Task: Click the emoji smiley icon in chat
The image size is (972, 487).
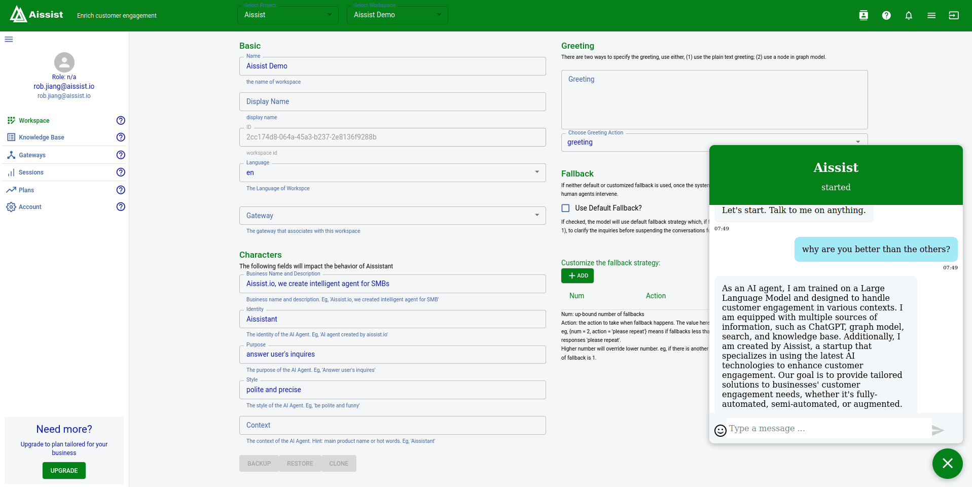Action: (721, 430)
